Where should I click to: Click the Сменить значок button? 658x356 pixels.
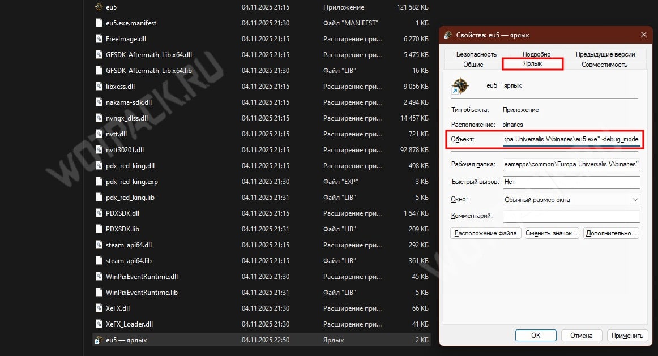click(x=552, y=233)
